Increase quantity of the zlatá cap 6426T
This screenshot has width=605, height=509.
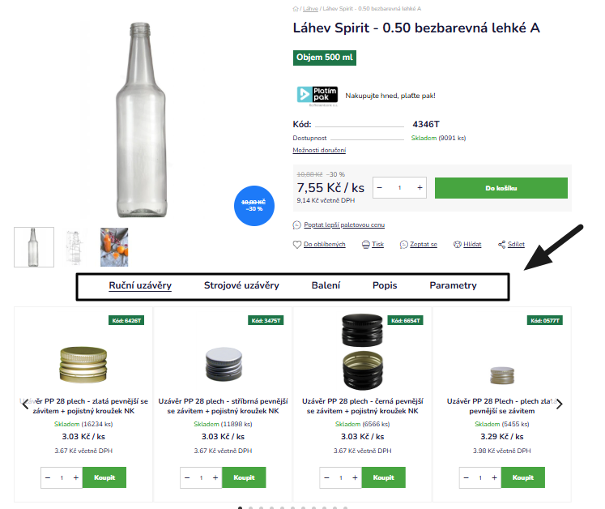[x=76, y=477]
